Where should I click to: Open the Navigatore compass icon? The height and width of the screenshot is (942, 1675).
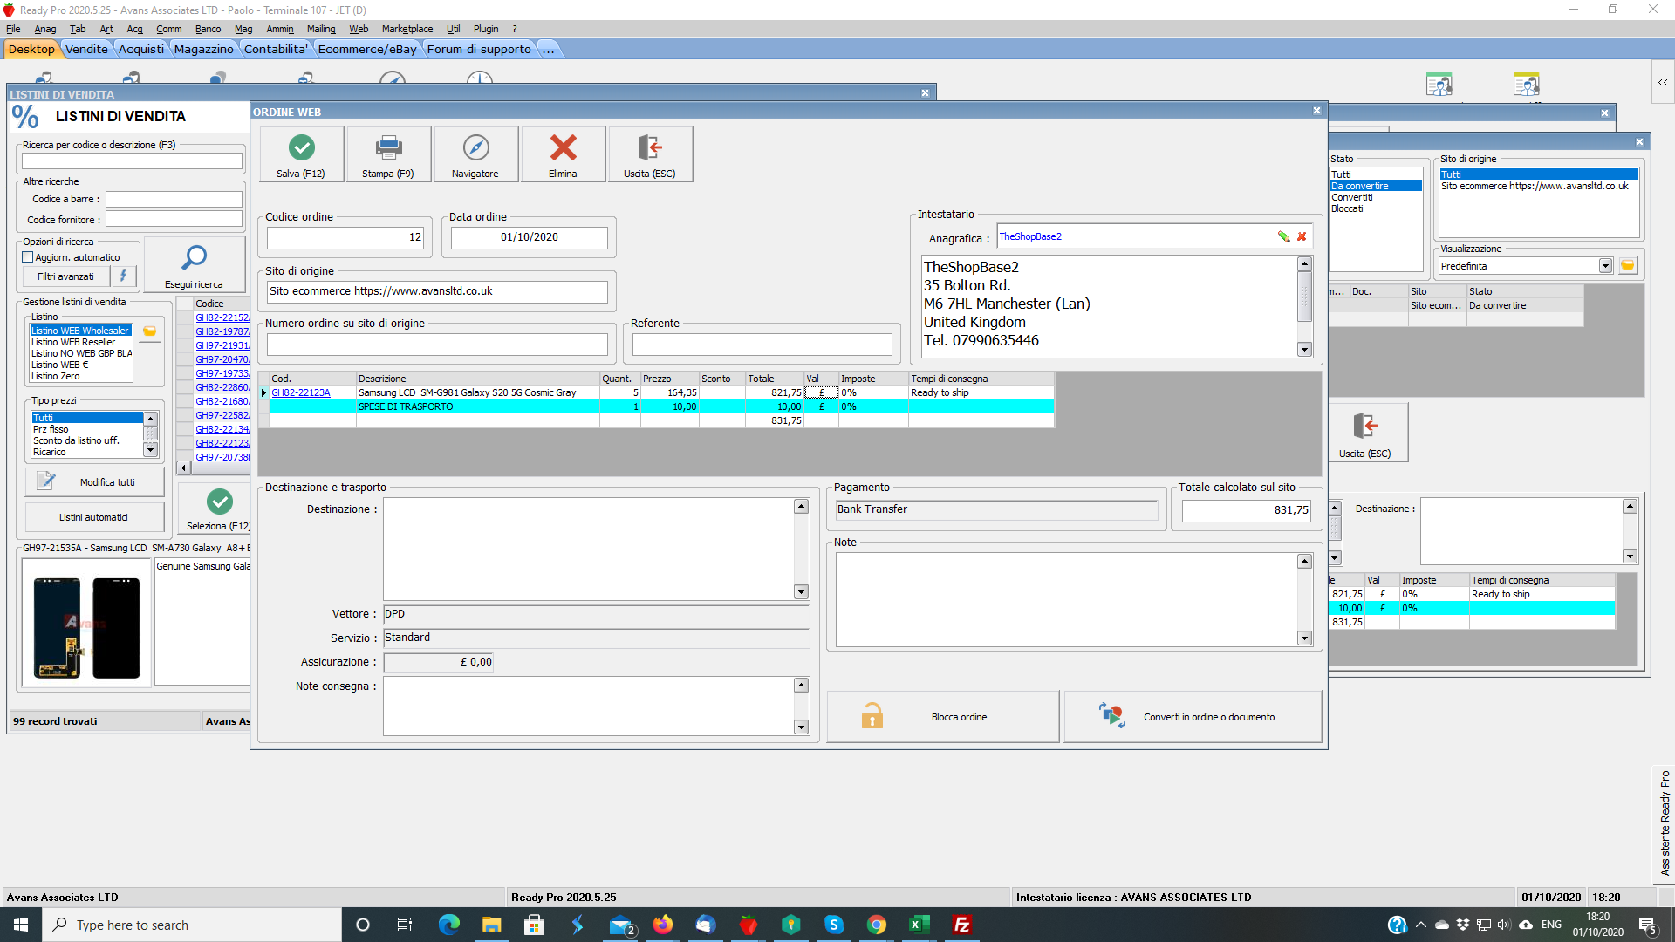(475, 147)
